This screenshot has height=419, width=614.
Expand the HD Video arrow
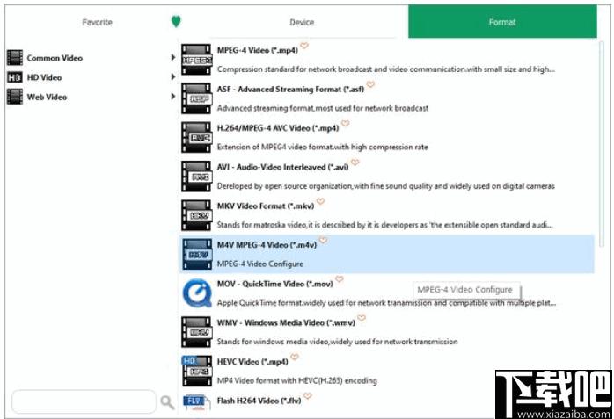tap(172, 76)
